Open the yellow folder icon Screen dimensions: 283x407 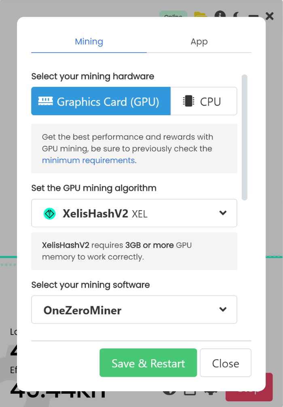click(x=201, y=15)
